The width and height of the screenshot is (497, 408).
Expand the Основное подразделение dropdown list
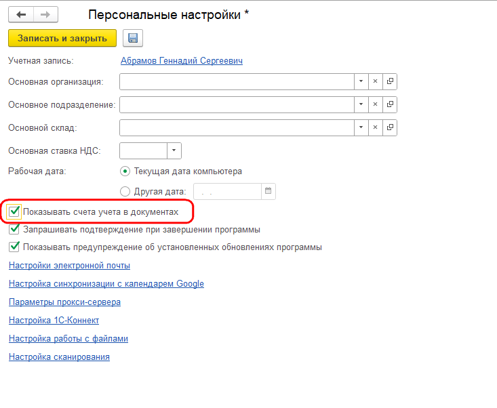pyautogui.click(x=361, y=104)
